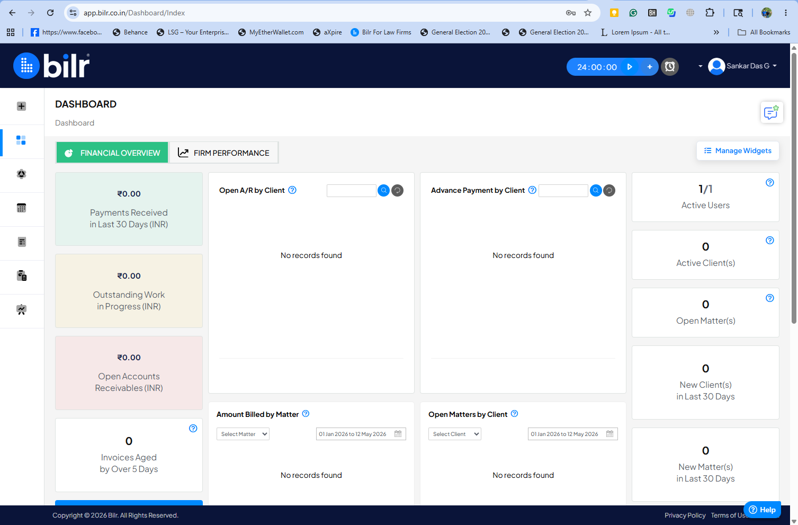
Task: Click the user avatar icon
Action: coord(716,66)
